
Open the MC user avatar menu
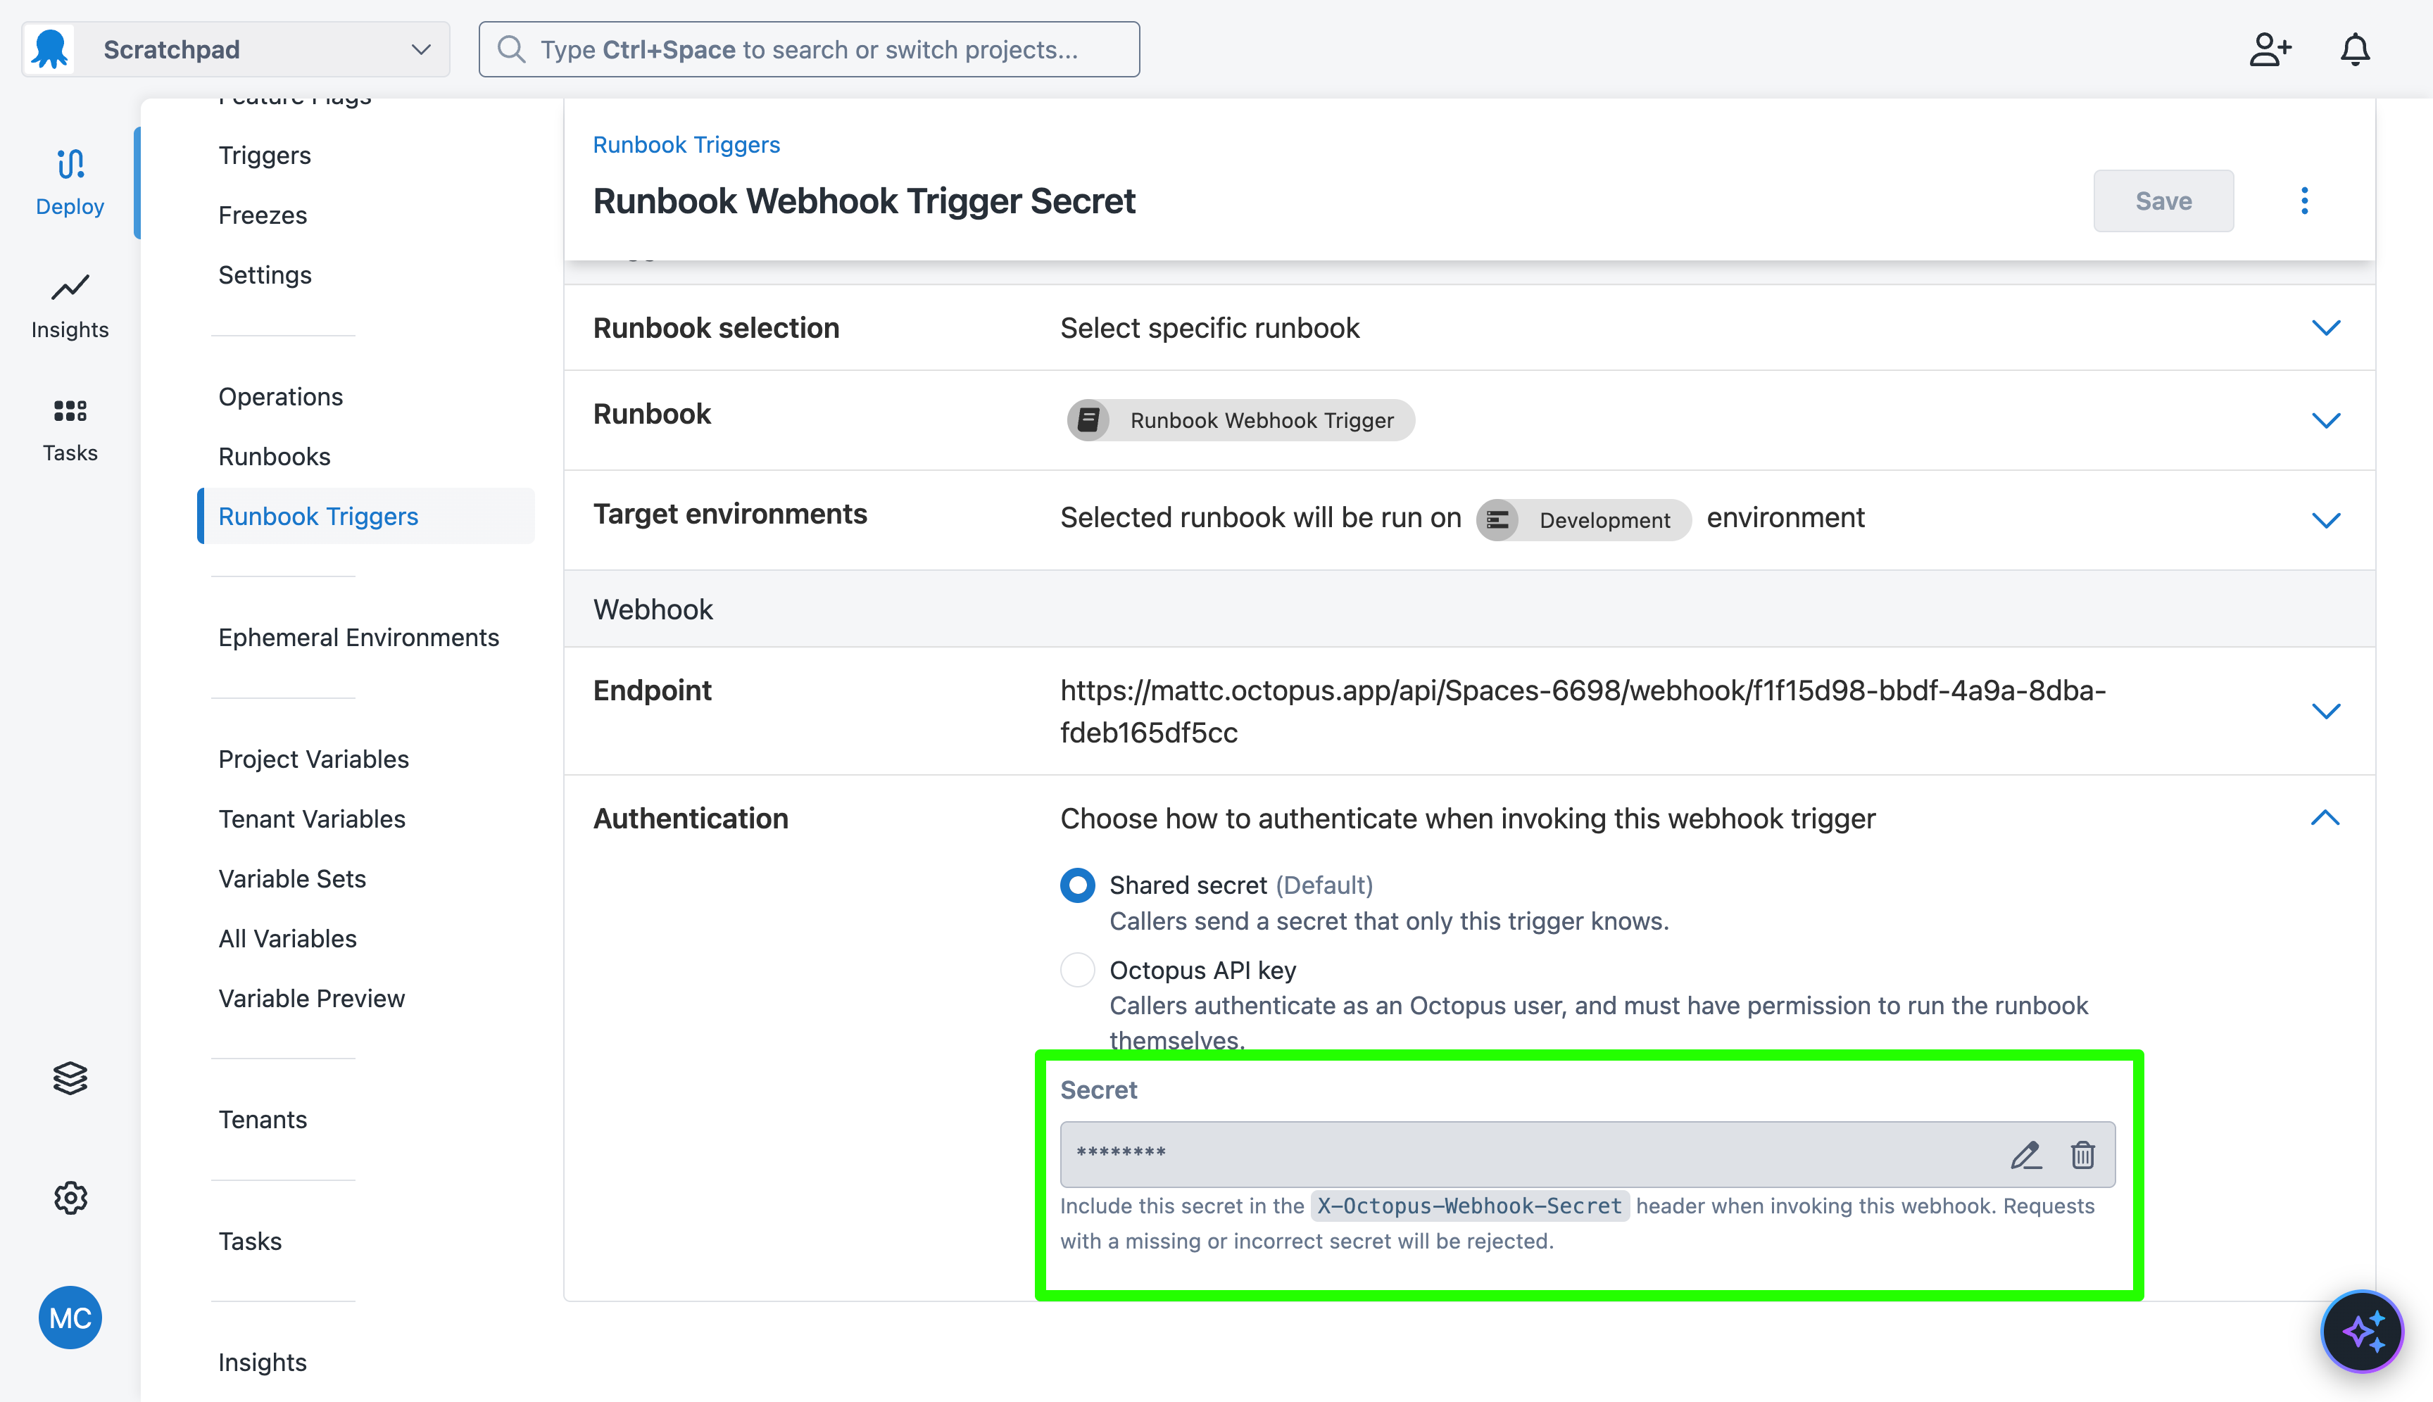coord(70,1318)
